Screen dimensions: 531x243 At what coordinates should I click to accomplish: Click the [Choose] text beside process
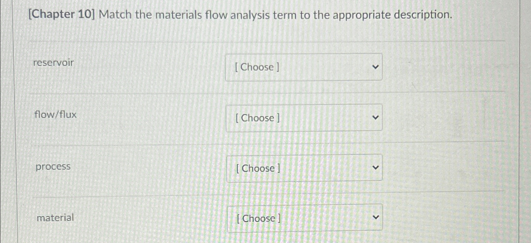[x=257, y=169]
